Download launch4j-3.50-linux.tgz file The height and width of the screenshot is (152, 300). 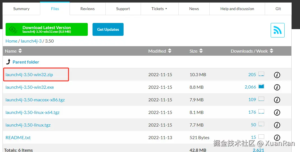[28, 125]
